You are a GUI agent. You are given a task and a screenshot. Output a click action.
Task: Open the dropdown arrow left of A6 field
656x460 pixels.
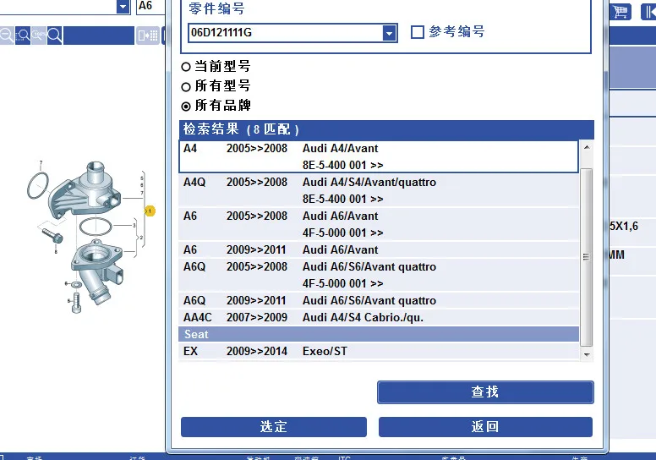click(123, 7)
